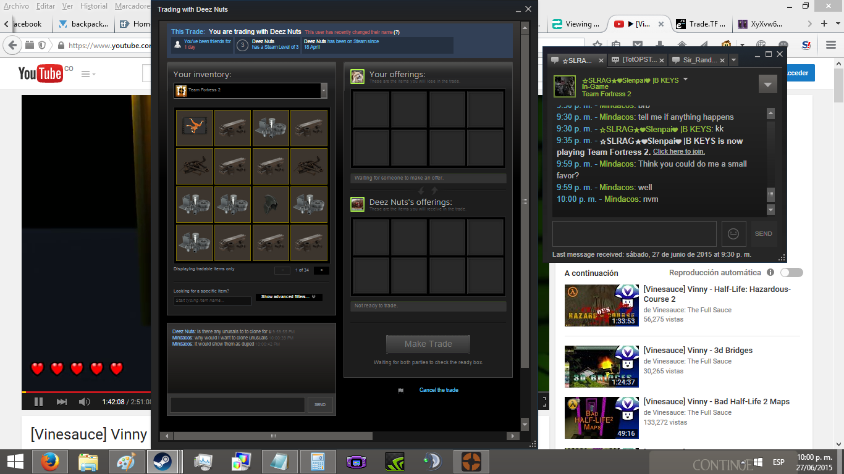Open Firefox from the taskbar
844x474 pixels.
49,462
